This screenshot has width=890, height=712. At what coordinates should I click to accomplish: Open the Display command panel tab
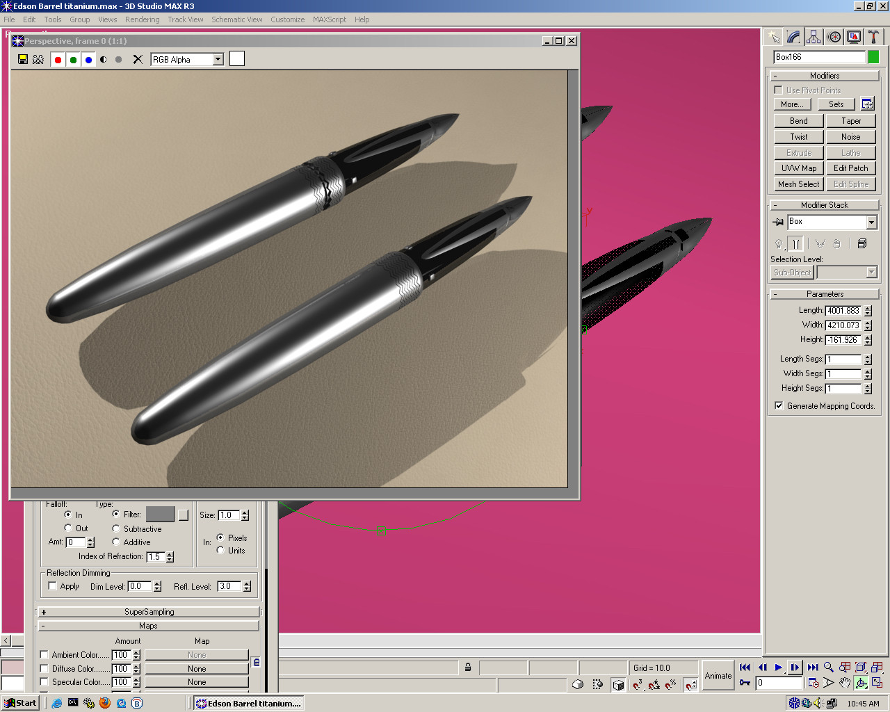(x=854, y=37)
